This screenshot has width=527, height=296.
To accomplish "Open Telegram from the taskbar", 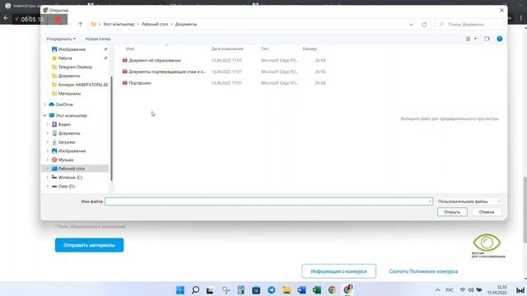I will (271, 290).
